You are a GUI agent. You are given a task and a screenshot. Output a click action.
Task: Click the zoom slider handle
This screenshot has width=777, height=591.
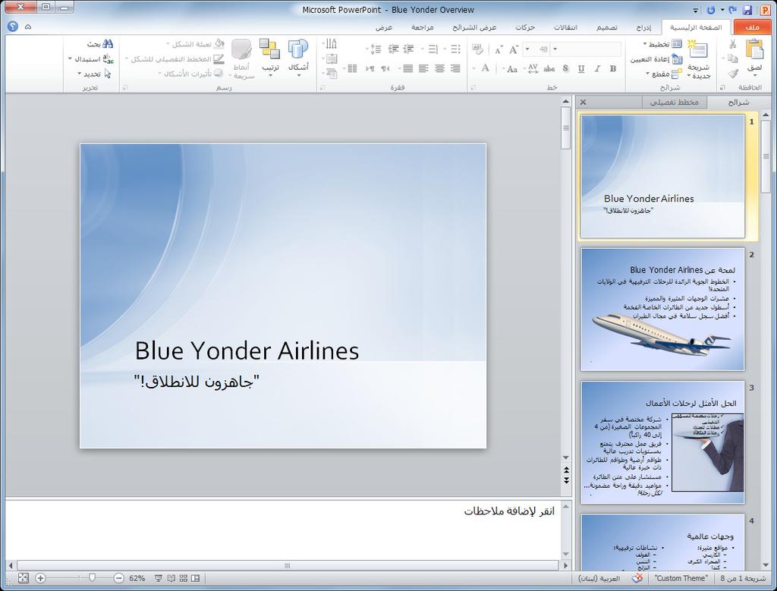(x=92, y=577)
